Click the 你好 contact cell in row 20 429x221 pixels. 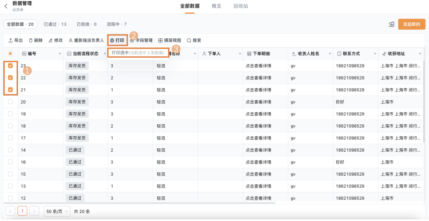pos(340,102)
